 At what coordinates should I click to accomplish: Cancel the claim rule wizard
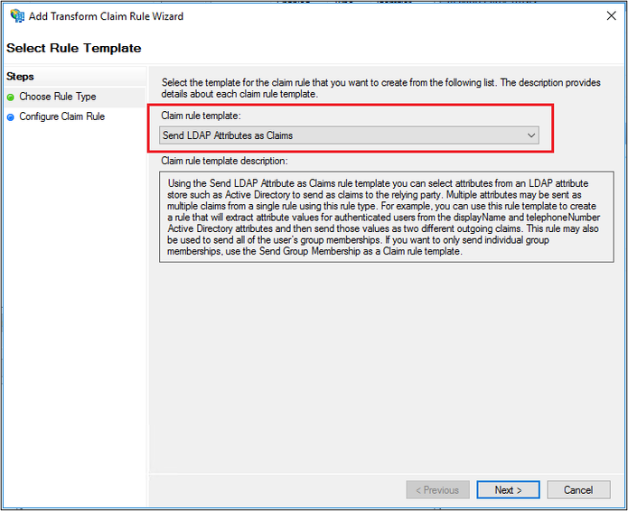coord(578,490)
